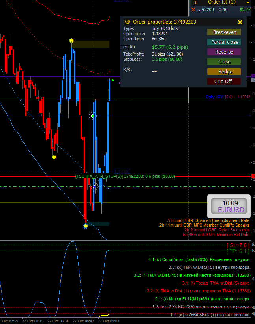Click the green arrow order entry marker

coord(93,116)
